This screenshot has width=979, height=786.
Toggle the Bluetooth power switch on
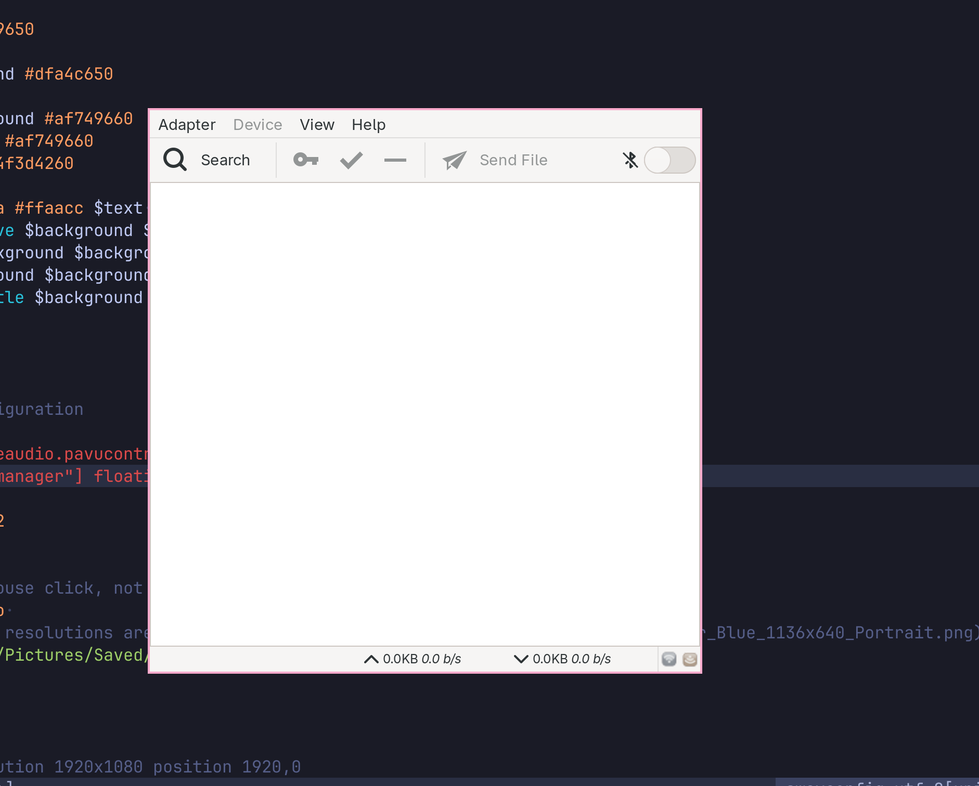click(670, 160)
